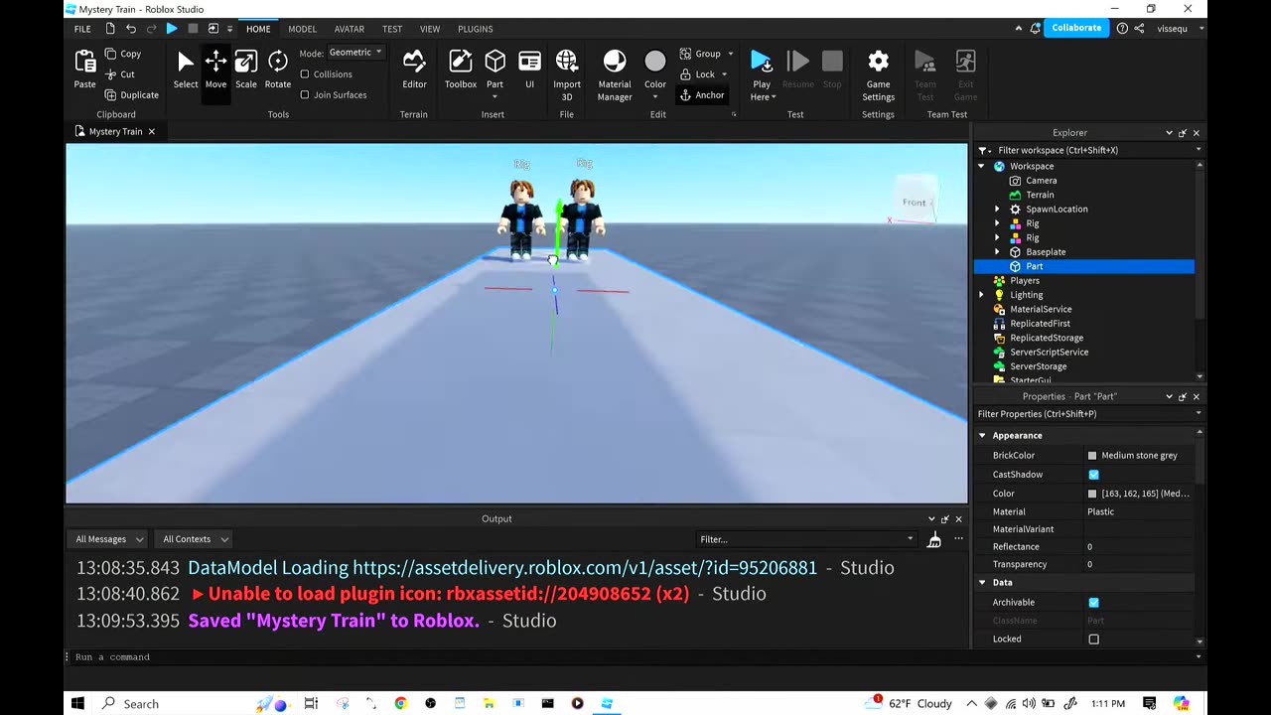
Task: Click the Exit Game icon
Action: [965, 62]
